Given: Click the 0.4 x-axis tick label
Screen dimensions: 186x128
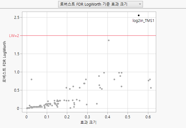Looking at the screenshot, I should (107, 117).
